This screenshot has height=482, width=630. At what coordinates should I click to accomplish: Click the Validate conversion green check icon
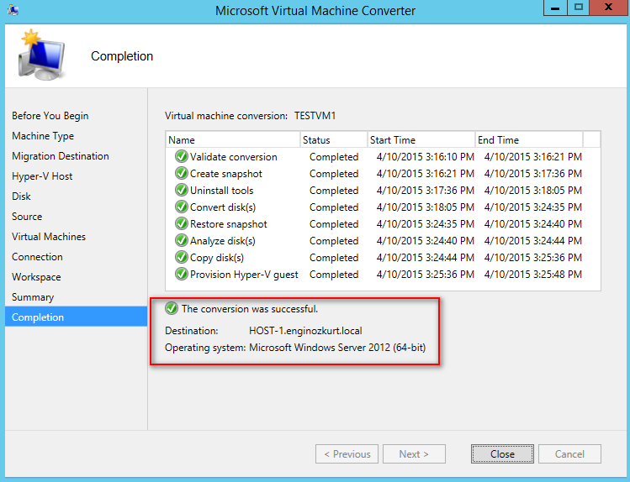click(181, 156)
